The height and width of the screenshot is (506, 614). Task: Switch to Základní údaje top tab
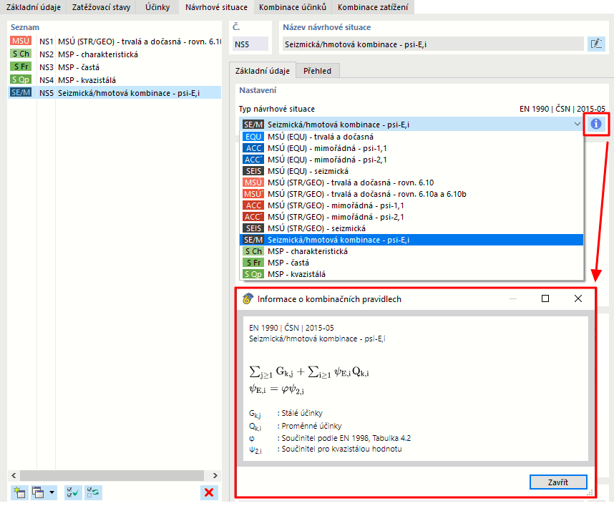point(34,7)
